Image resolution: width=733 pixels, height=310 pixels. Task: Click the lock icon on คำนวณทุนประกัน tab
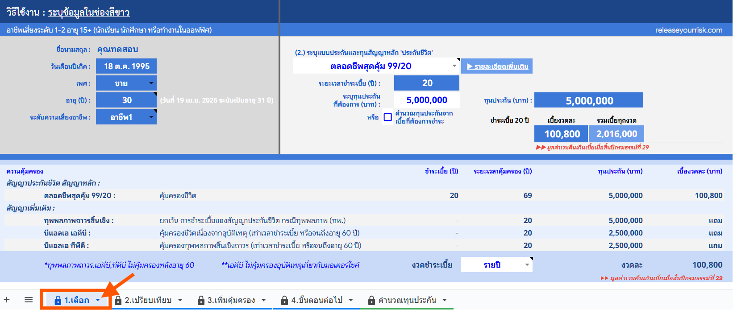(x=371, y=301)
